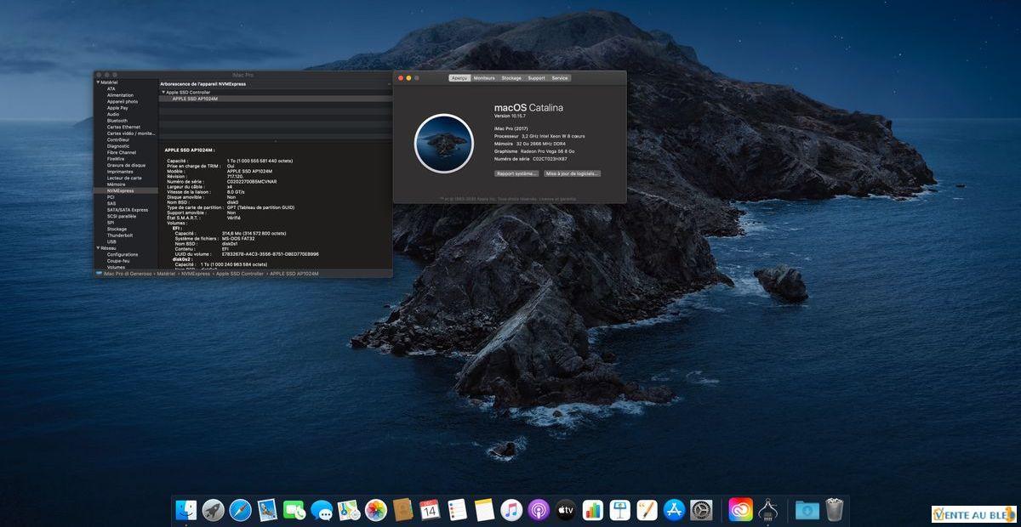Screen dimensions: 1021x527
Task: Select Coupe-feu under Réseau
Action: click(118, 261)
